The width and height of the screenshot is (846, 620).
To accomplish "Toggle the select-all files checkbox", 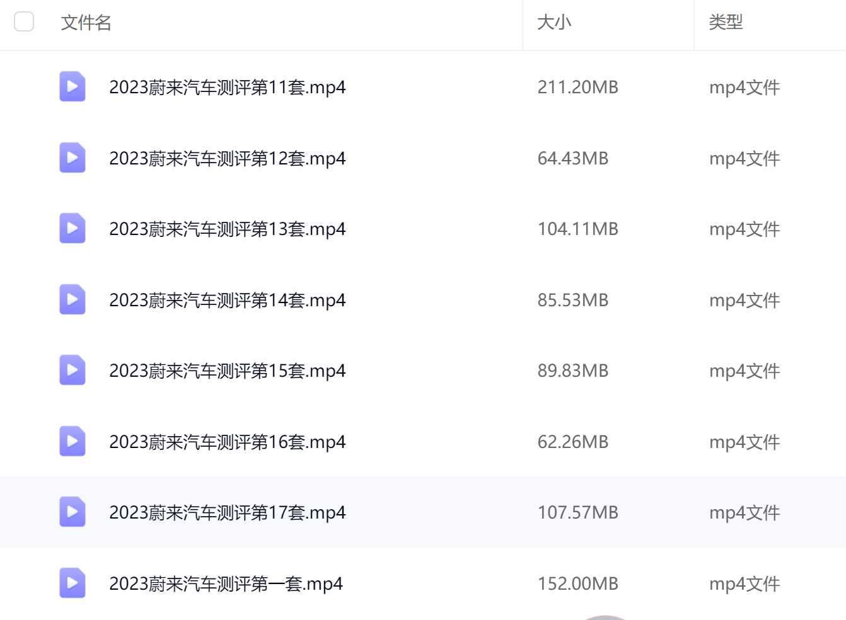I will [x=24, y=22].
